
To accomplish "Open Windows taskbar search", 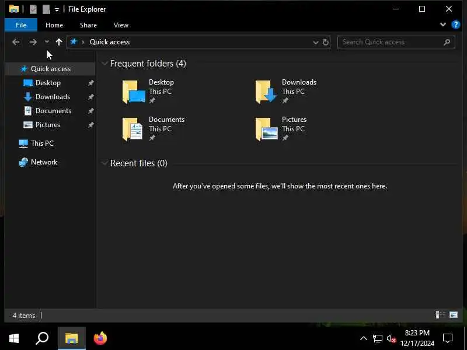I will pyautogui.click(x=42, y=338).
